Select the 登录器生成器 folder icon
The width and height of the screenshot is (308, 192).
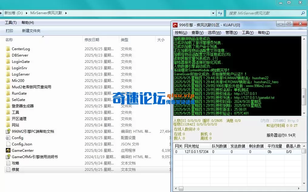coord(8,106)
